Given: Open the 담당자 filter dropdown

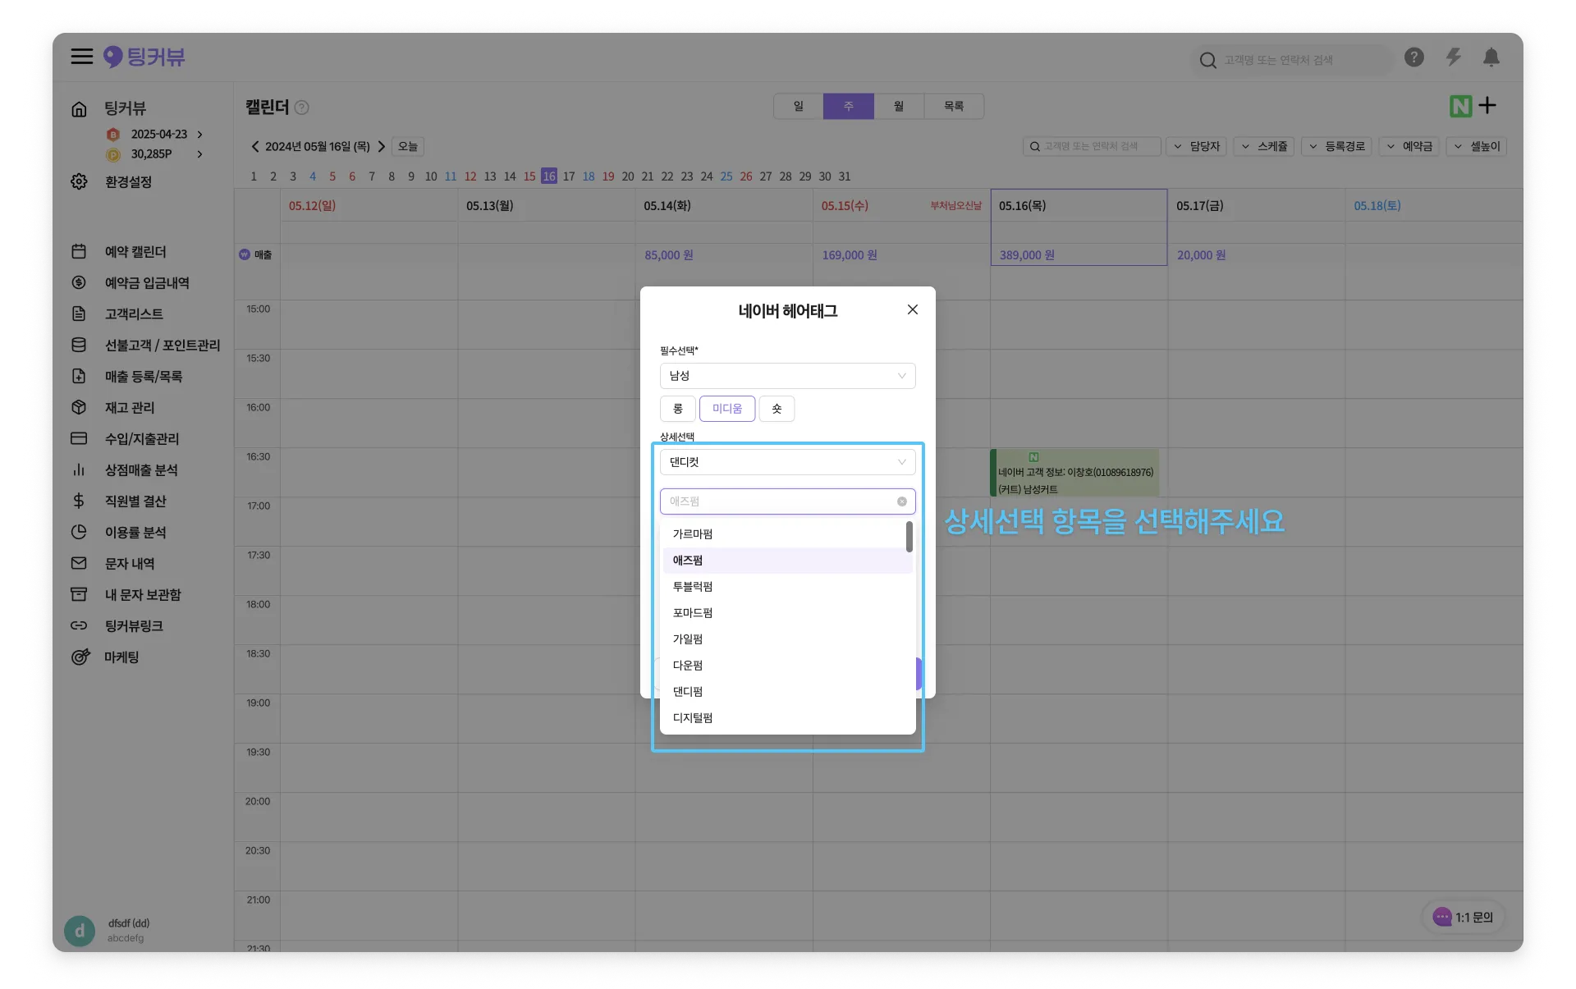Looking at the screenshot, I should point(1197,146).
